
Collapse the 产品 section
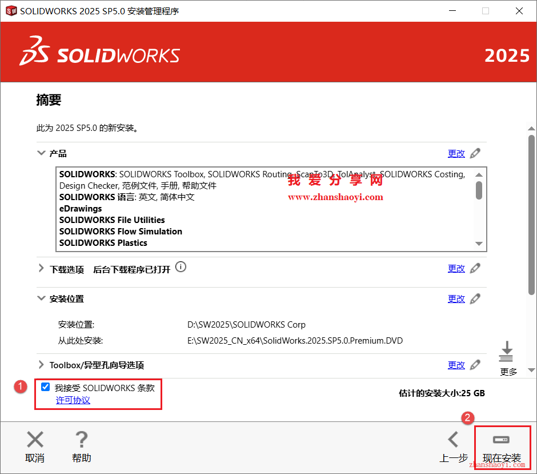[41, 153]
